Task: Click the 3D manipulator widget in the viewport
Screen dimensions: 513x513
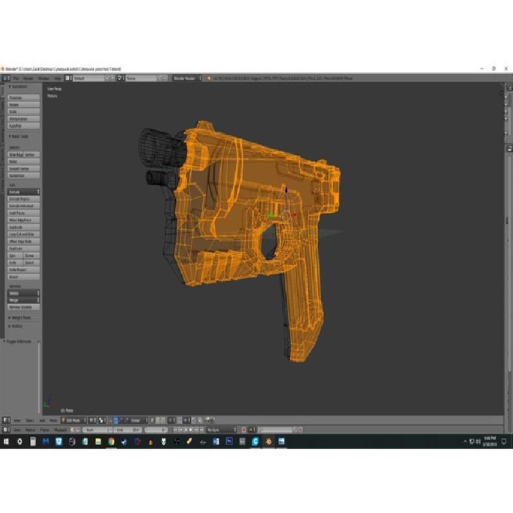Action: [285, 215]
